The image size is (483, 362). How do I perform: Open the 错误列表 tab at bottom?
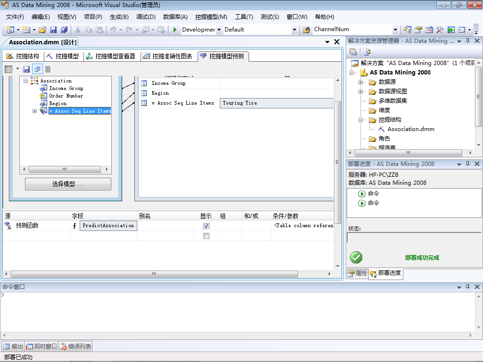coord(75,346)
